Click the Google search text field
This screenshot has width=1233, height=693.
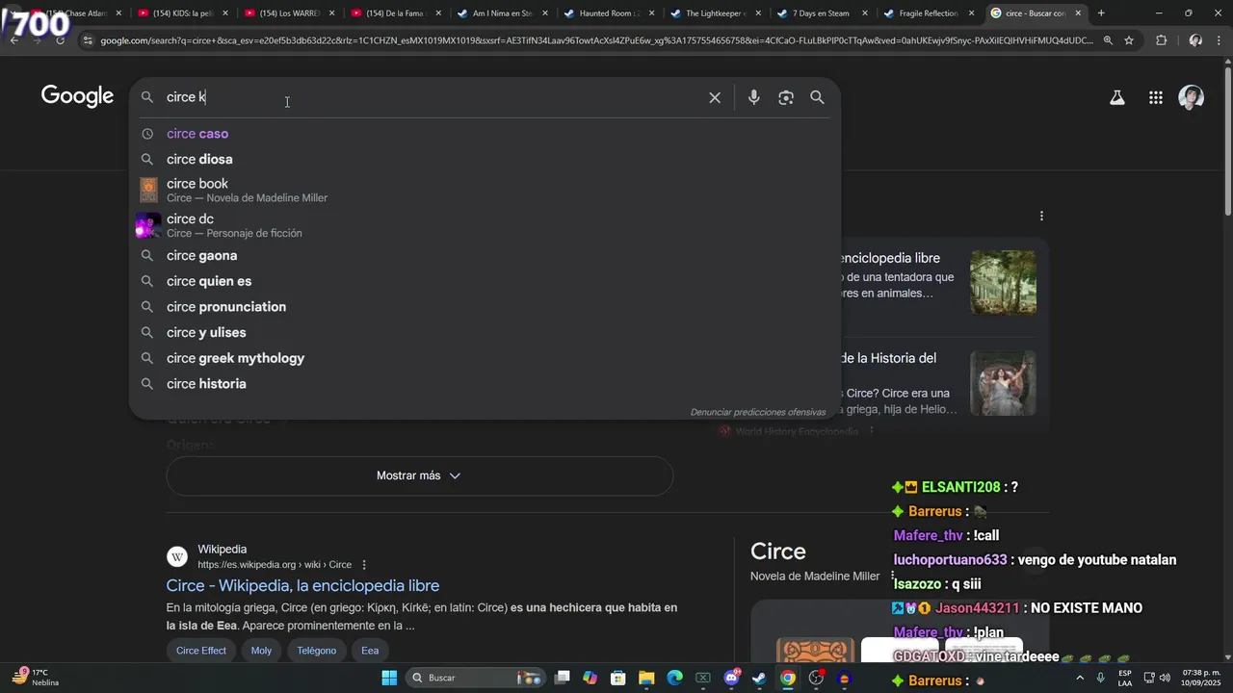[432, 97]
